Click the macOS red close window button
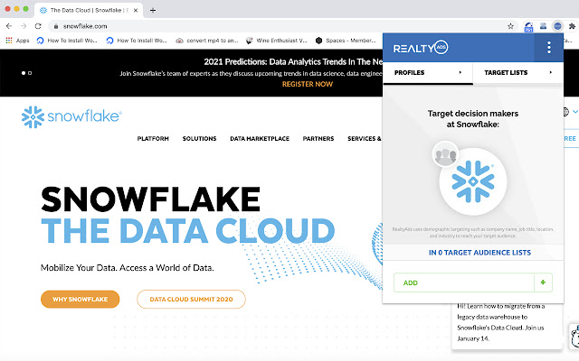This screenshot has height=361, width=579. [x=7, y=9]
